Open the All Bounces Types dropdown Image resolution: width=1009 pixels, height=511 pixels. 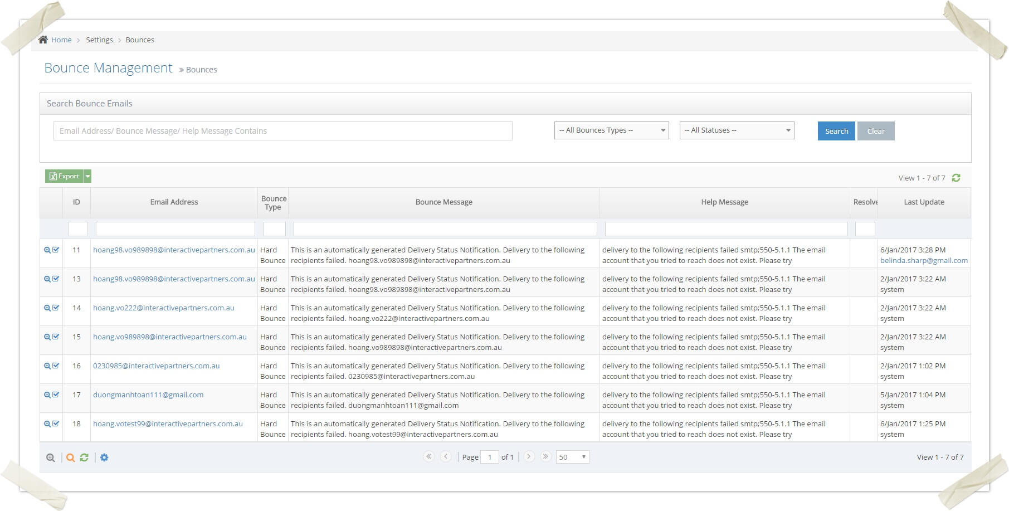tap(611, 130)
